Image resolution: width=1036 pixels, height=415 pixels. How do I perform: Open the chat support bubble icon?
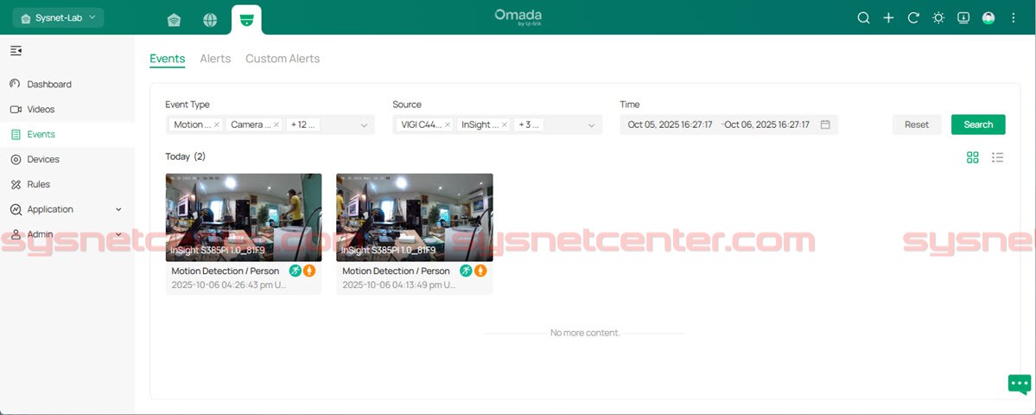coord(1020,383)
